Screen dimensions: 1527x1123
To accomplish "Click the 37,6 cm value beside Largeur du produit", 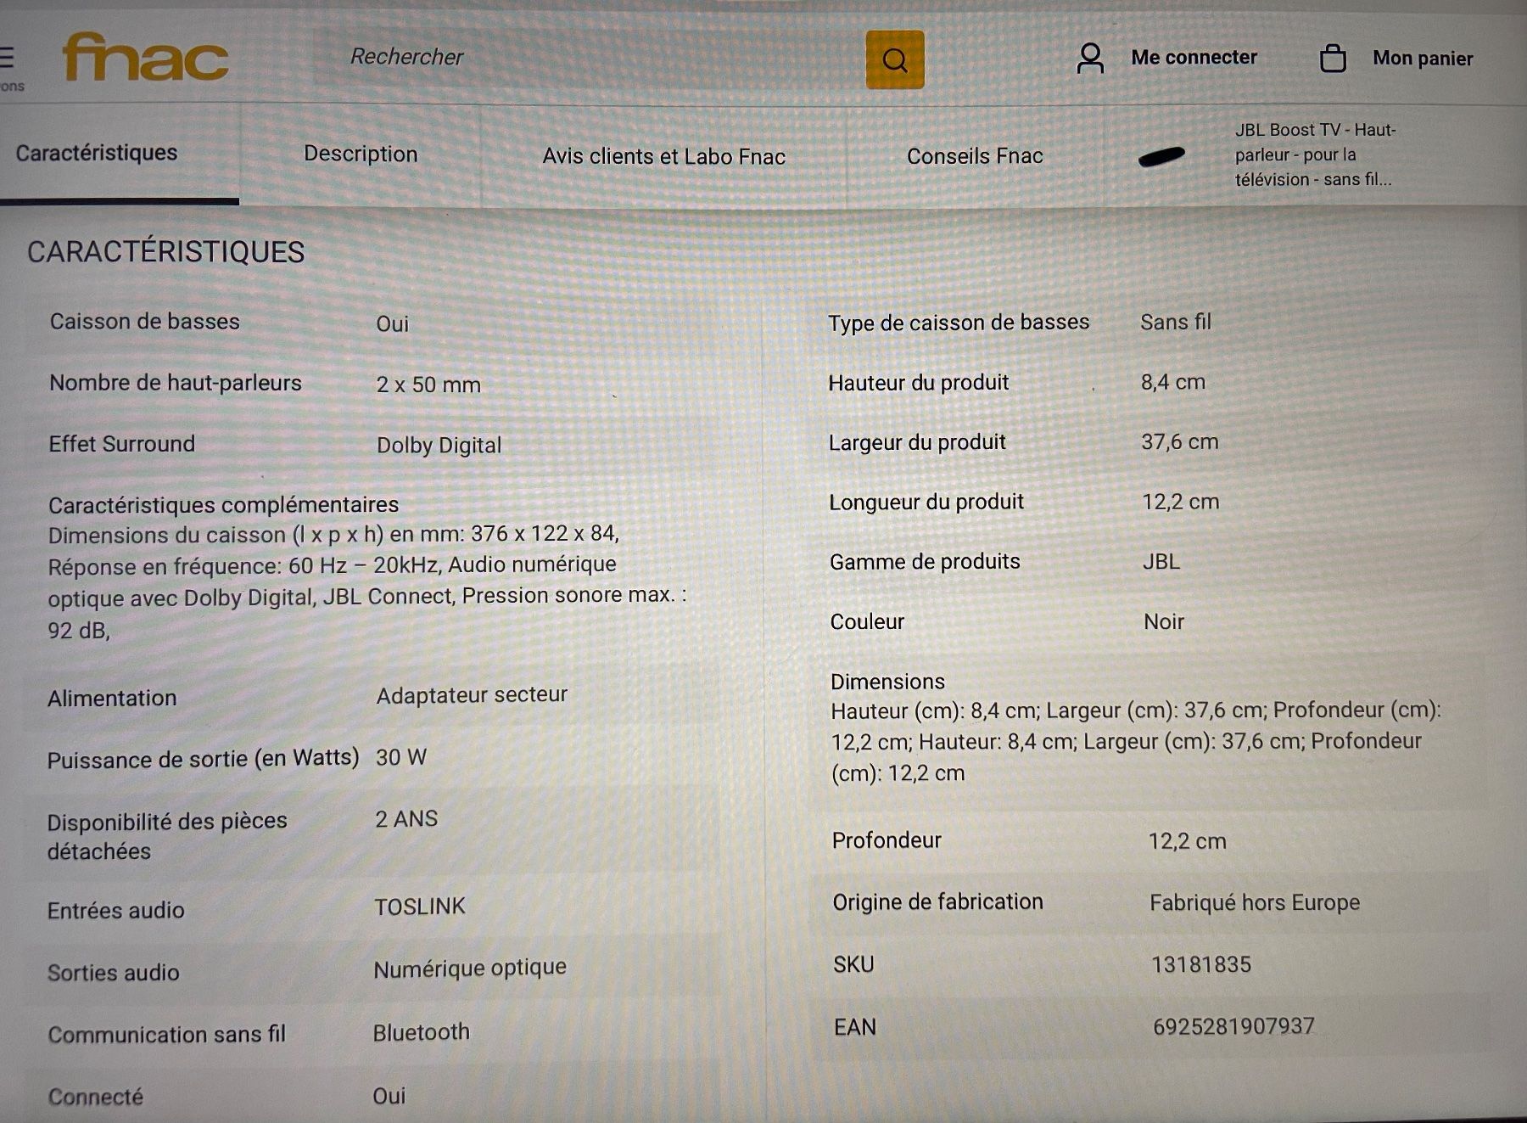I will 1180,441.
